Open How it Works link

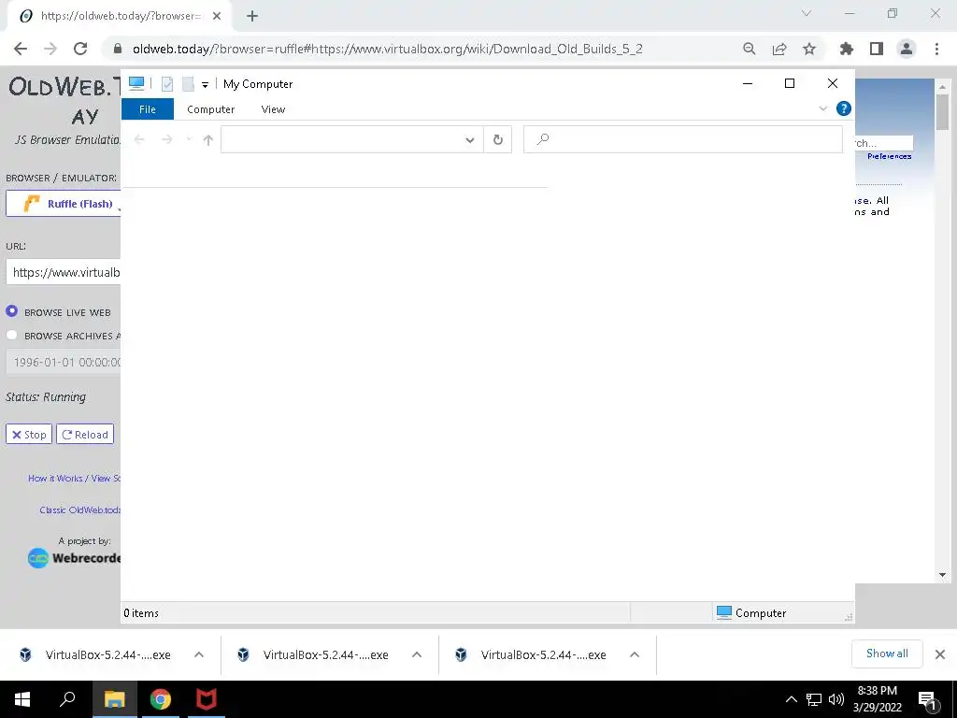(74, 478)
